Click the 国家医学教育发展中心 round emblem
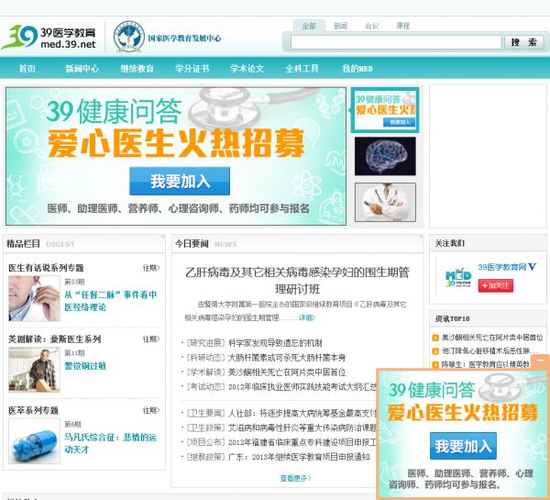This screenshot has height=500, width=550. point(128,37)
